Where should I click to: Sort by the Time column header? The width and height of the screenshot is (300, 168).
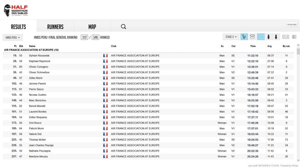pos(253,46)
